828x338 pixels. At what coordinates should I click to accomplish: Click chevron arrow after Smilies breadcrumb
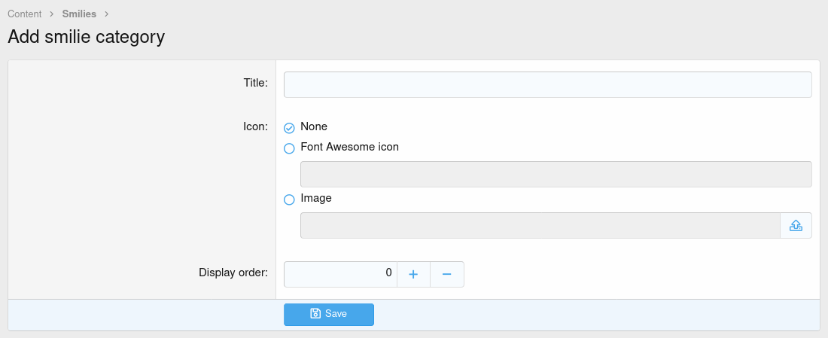pyautogui.click(x=107, y=14)
